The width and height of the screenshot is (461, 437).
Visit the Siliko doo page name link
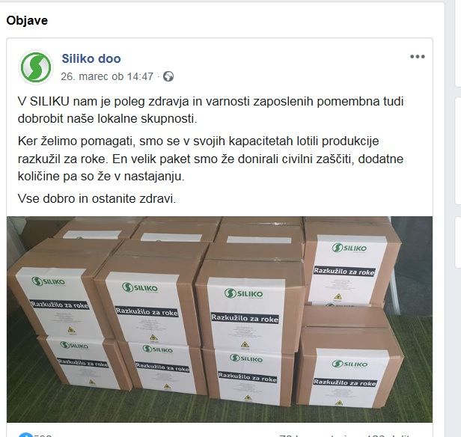[x=91, y=58]
